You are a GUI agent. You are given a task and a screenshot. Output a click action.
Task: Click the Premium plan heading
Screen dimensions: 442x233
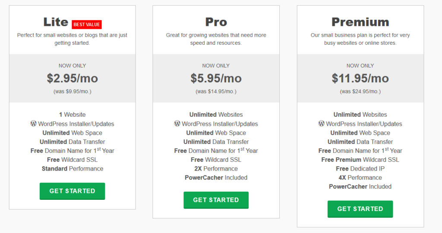click(x=360, y=22)
